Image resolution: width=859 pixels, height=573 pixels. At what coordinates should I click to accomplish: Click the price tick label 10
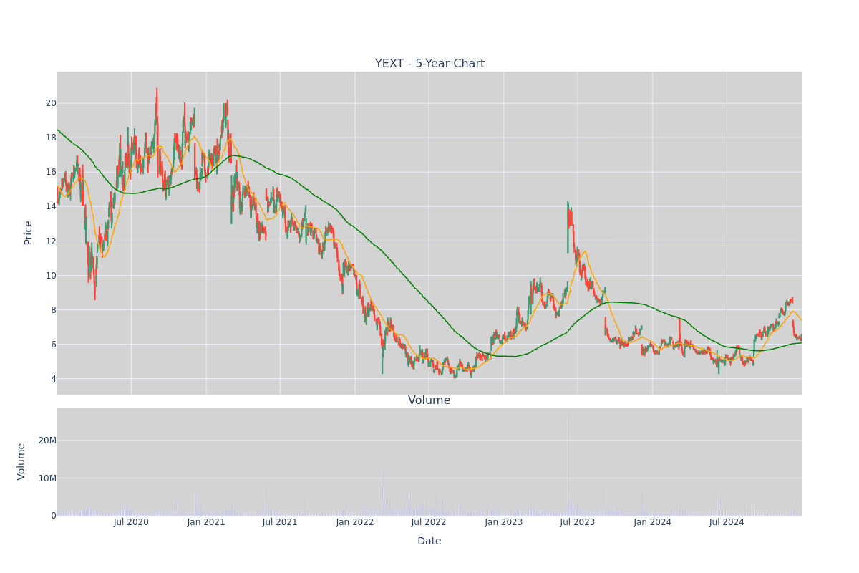[x=51, y=275]
